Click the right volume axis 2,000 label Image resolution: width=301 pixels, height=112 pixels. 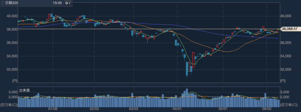pyautogui.click(x=285, y=97)
